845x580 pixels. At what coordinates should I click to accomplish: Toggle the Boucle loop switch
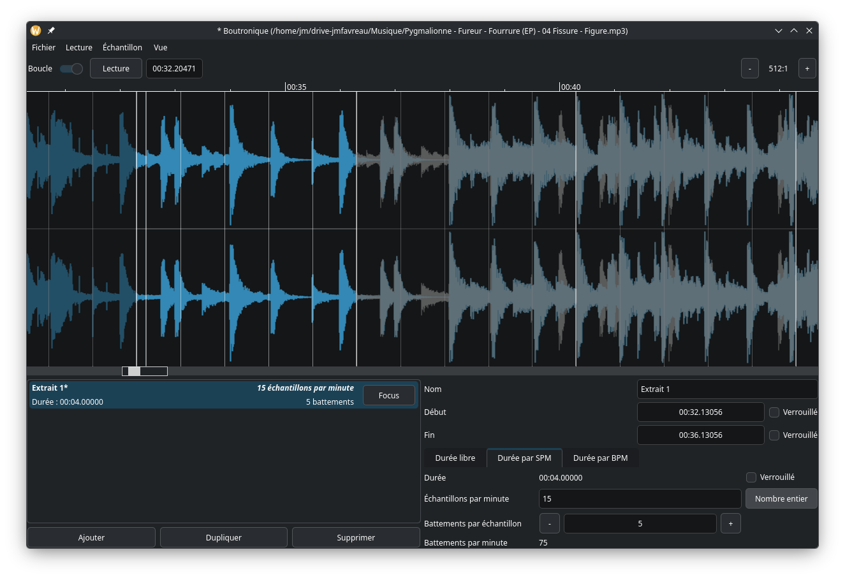[x=71, y=69]
